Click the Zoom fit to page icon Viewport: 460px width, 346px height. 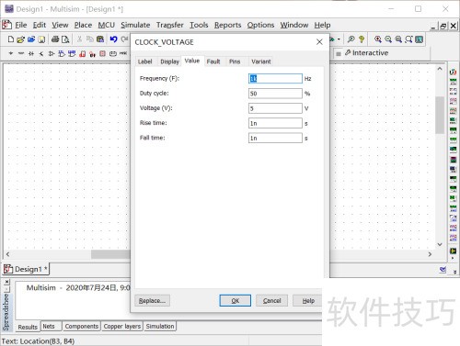pyautogui.click(x=408, y=39)
